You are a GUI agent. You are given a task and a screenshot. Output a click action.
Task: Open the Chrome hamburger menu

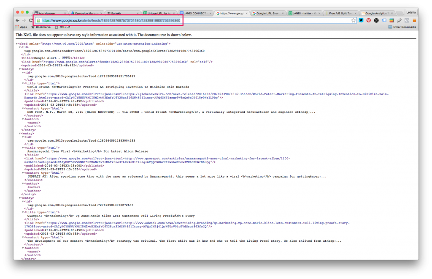pos(414,20)
